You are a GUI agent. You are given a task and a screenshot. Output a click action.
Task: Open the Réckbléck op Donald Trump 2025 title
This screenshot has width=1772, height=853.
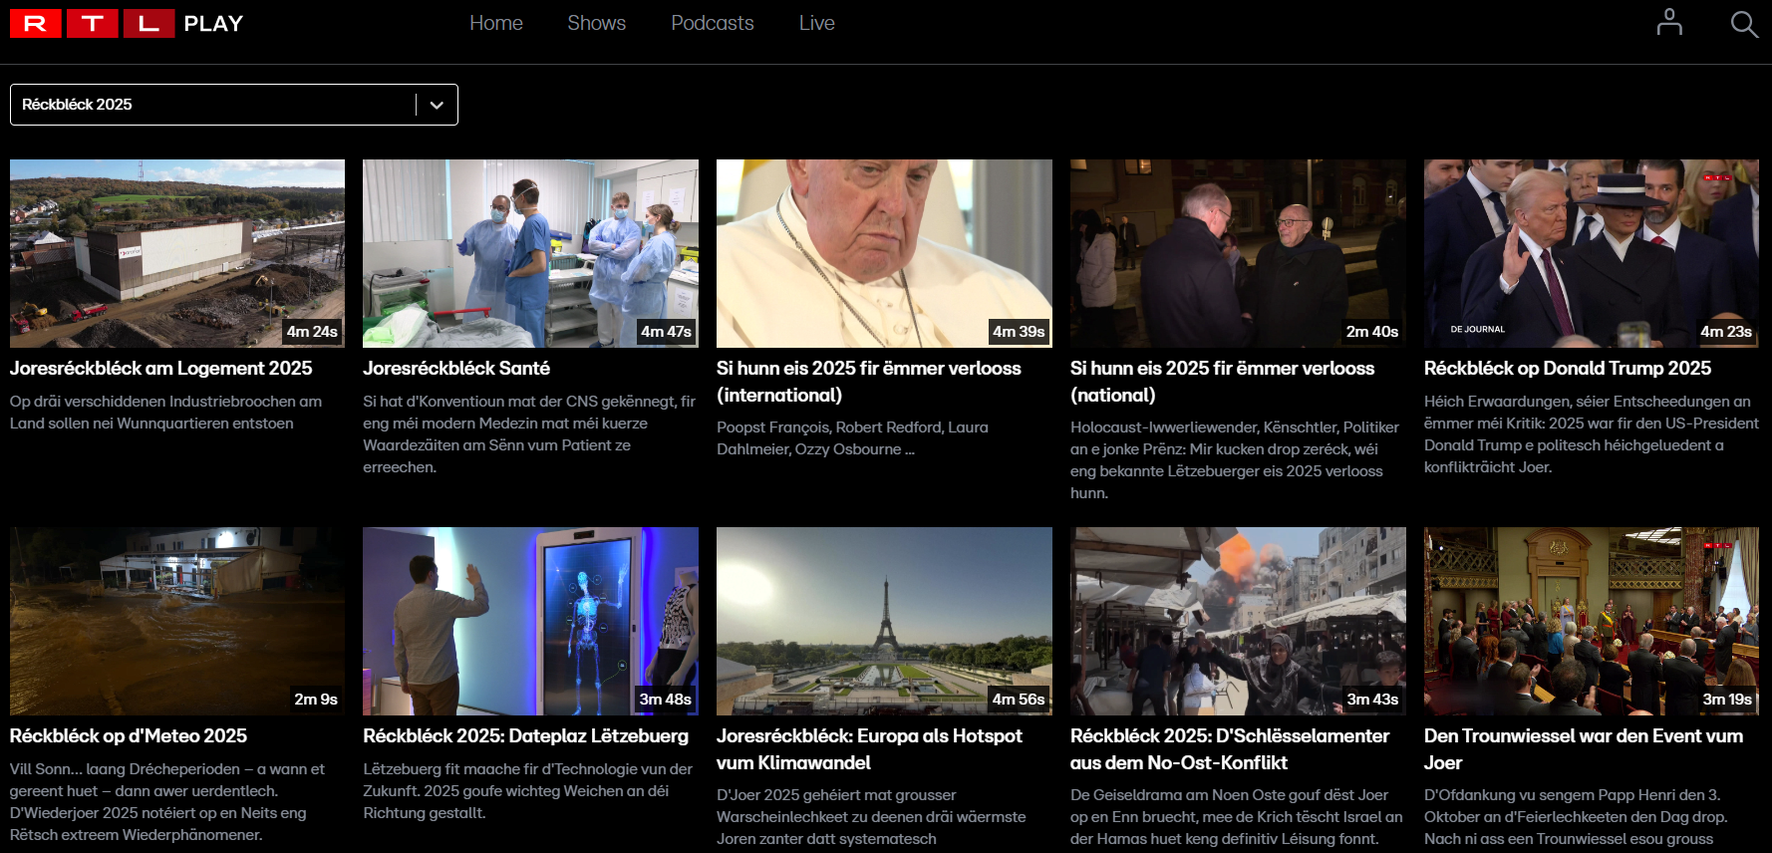pyautogui.click(x=1567, y=368)
